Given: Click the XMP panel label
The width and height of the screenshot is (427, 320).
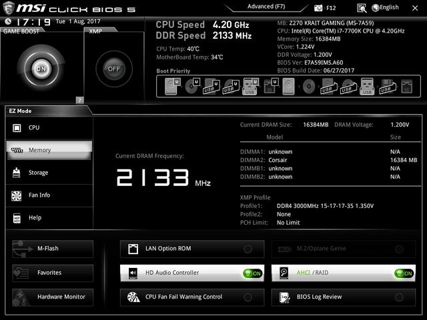Looking at the screenshot, I should 95,31.
